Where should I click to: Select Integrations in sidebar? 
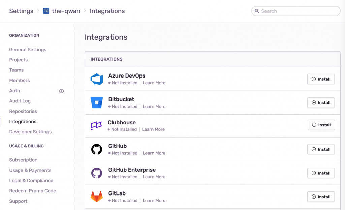tap(23, 121)
